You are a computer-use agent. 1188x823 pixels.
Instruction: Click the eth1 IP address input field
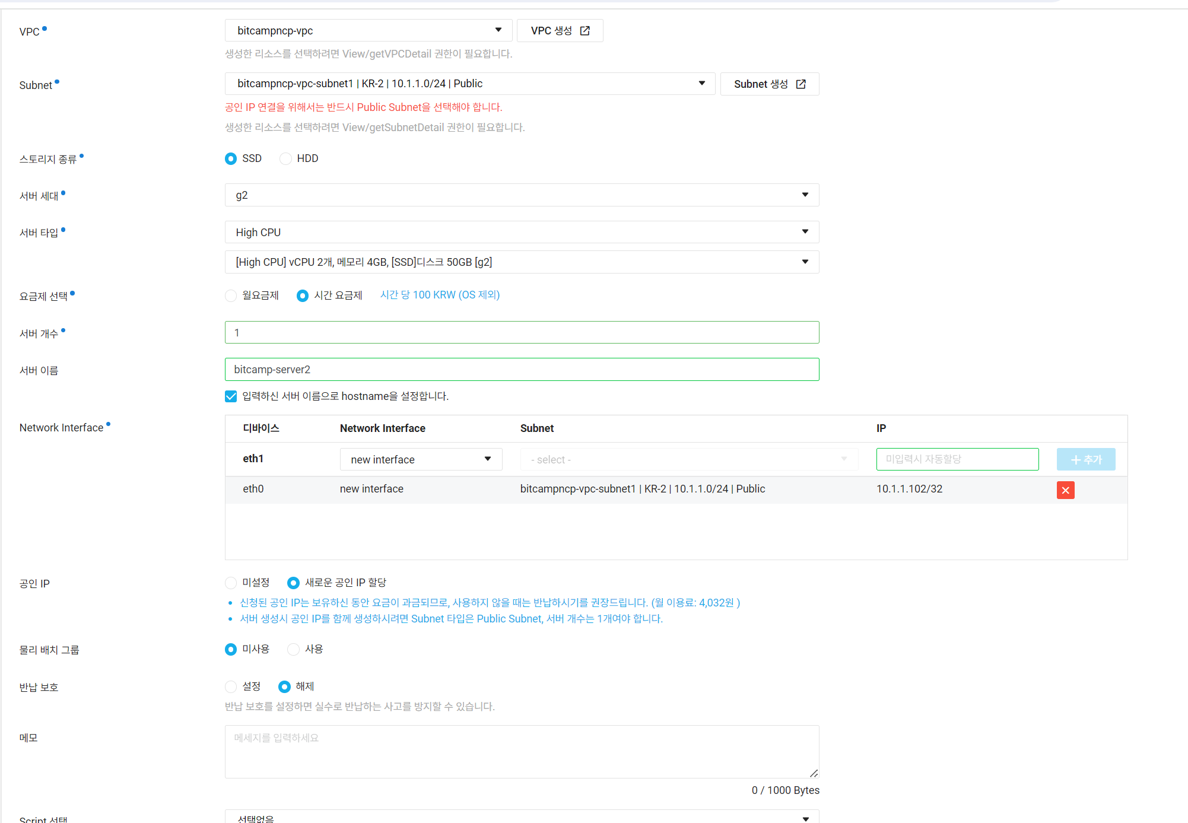tap(957, 459)
